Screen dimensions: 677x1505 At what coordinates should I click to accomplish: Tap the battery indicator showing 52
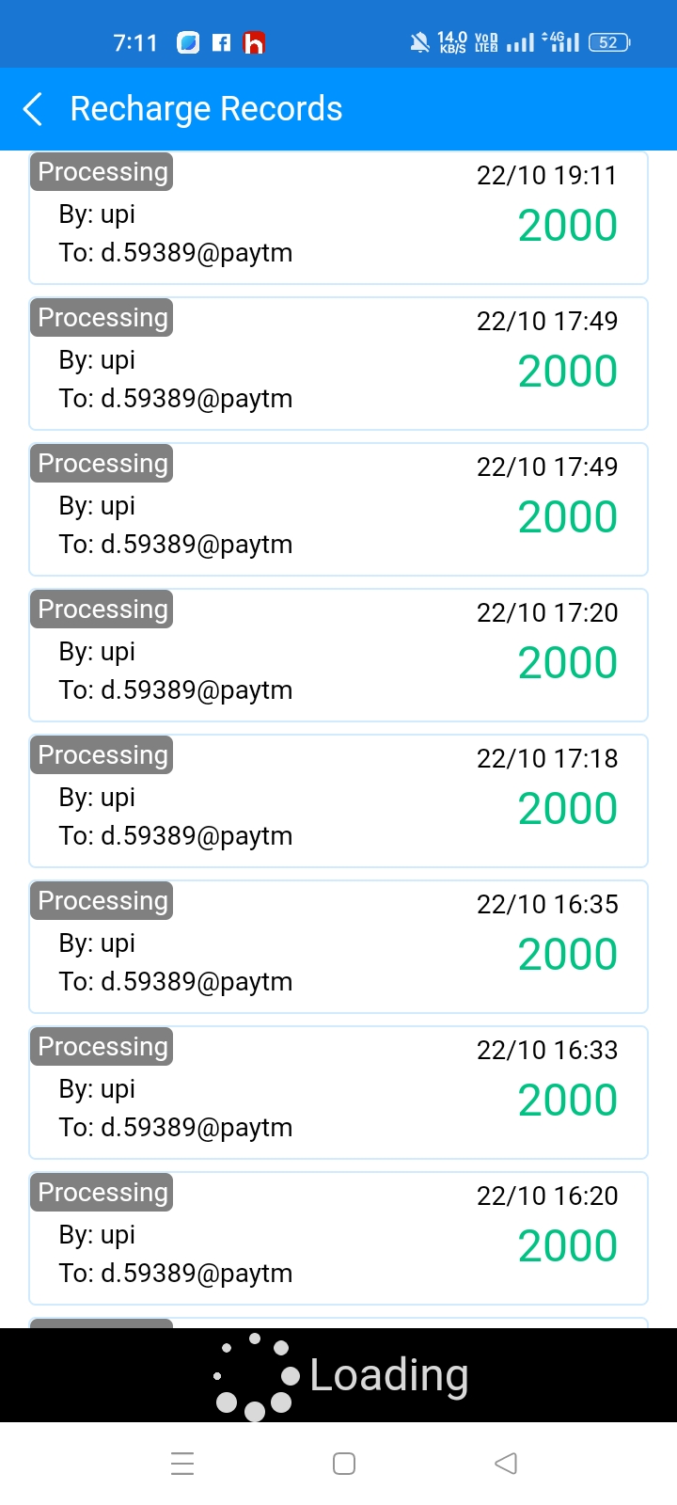(x=608, y=42)
